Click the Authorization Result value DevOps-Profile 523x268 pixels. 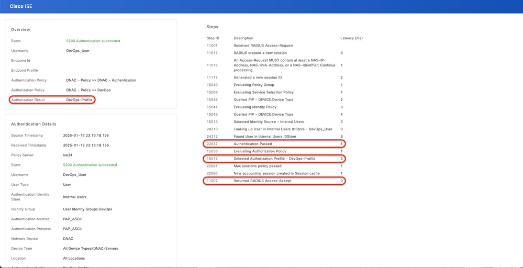[80, 99]
